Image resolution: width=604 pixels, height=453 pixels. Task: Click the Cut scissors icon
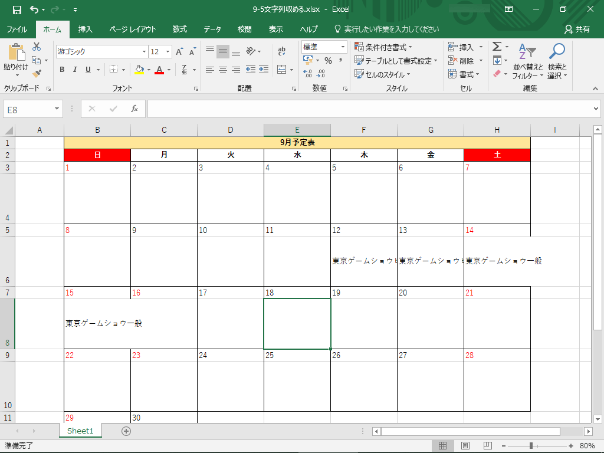click(x=37, y=47)
